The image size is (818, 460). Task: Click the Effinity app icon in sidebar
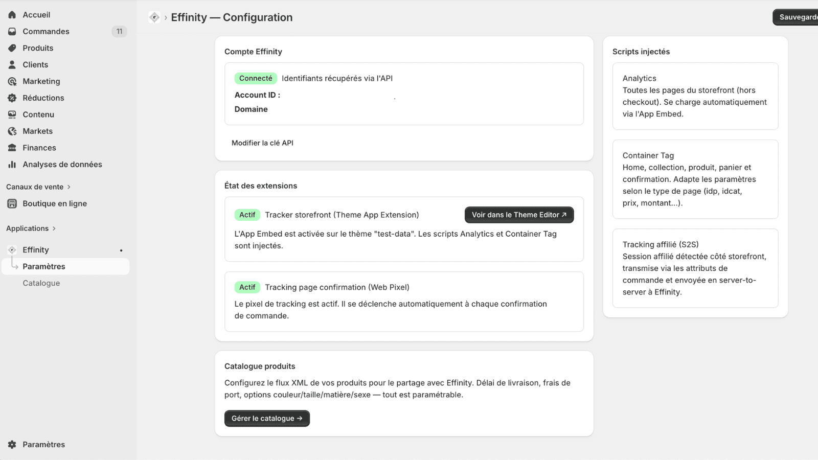(12, 250)
